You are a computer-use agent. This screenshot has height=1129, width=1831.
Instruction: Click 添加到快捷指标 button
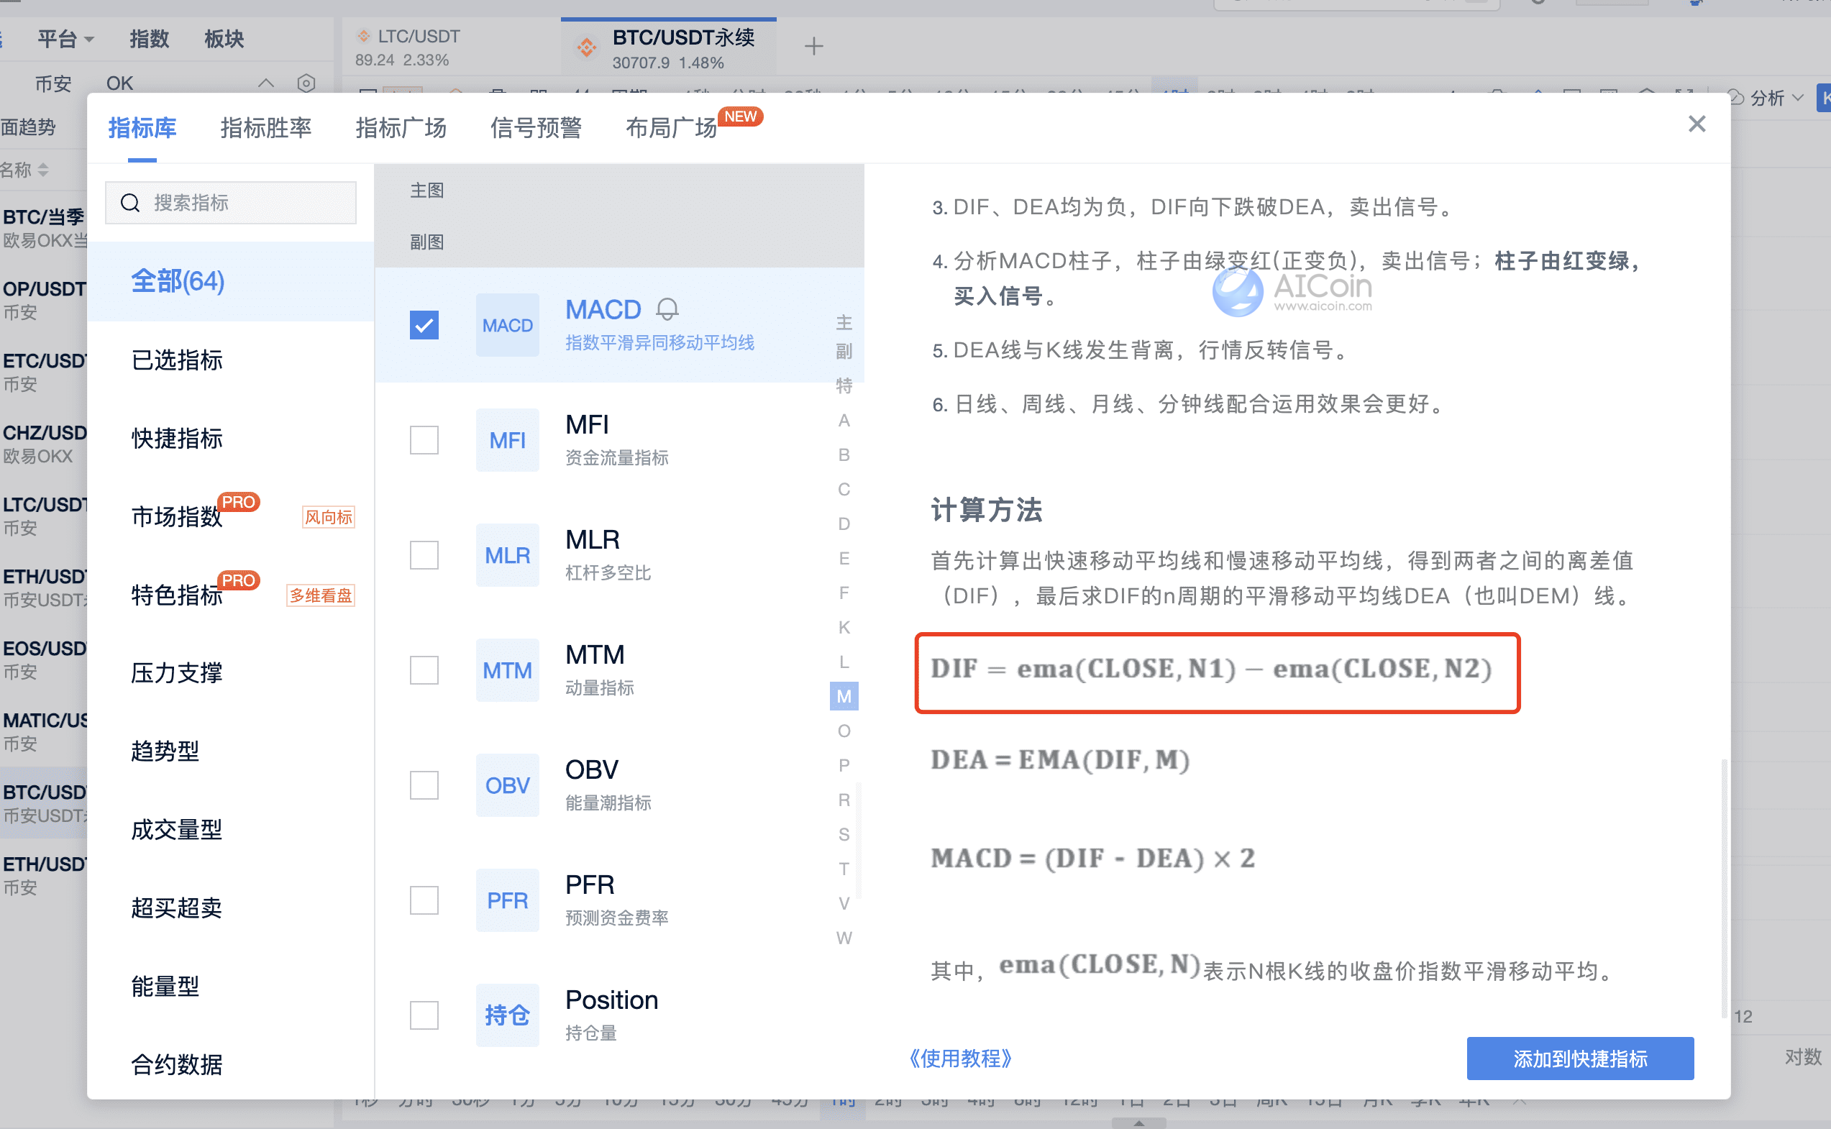click(1580, 1058)
